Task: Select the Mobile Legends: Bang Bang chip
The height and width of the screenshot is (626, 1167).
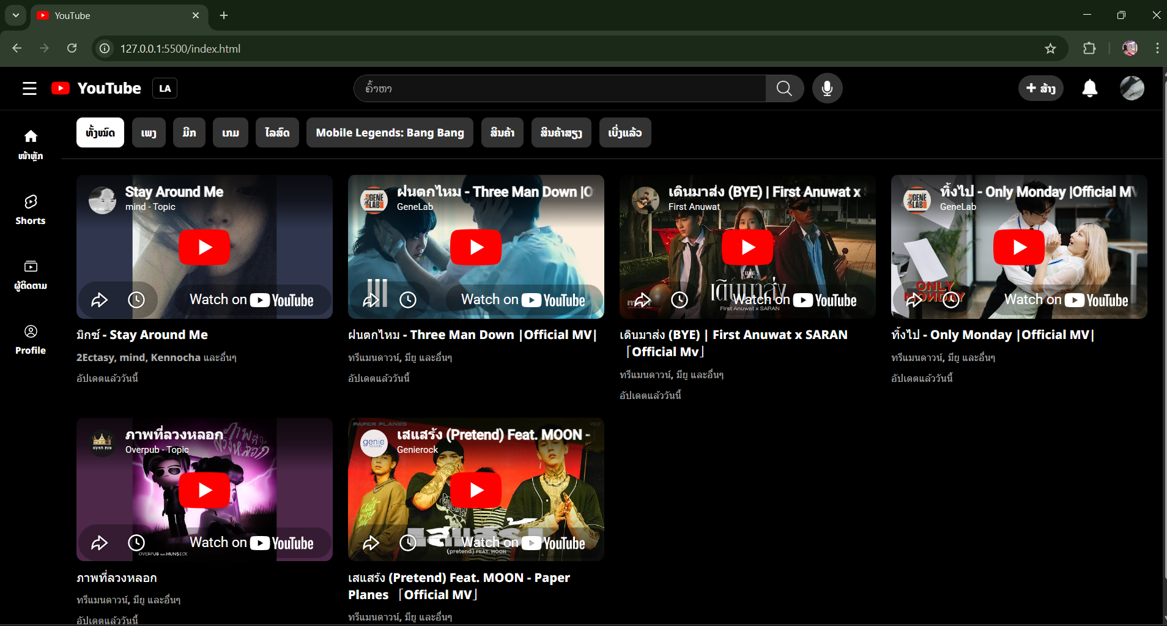Action: 390,133
